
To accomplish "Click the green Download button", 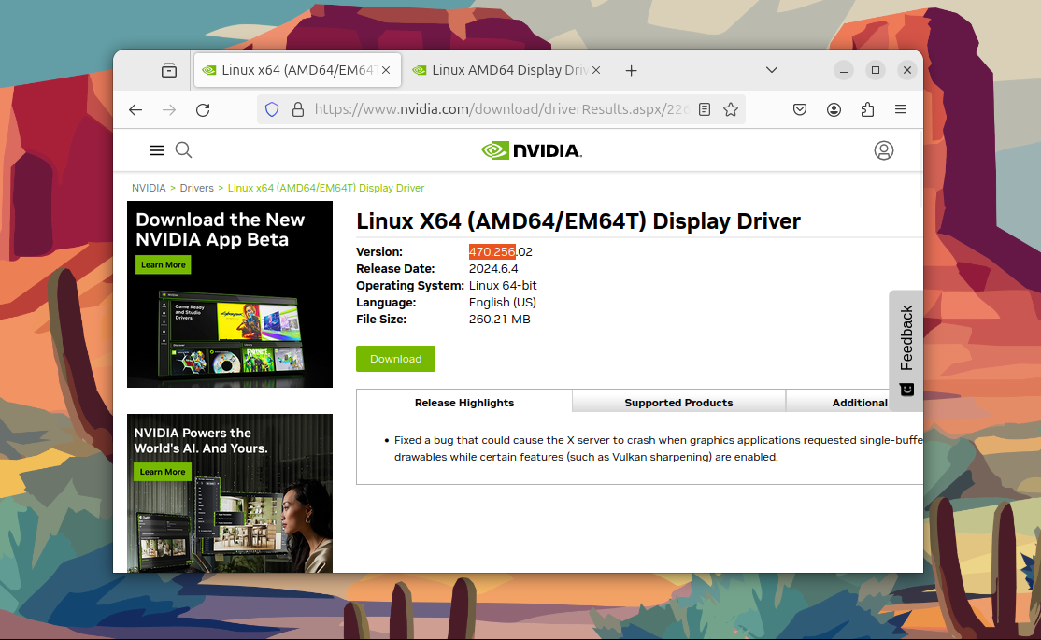I will (395, 359).
